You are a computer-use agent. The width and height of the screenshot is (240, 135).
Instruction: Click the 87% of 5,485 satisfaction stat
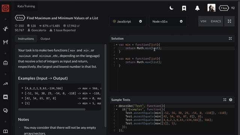[49, 26]
